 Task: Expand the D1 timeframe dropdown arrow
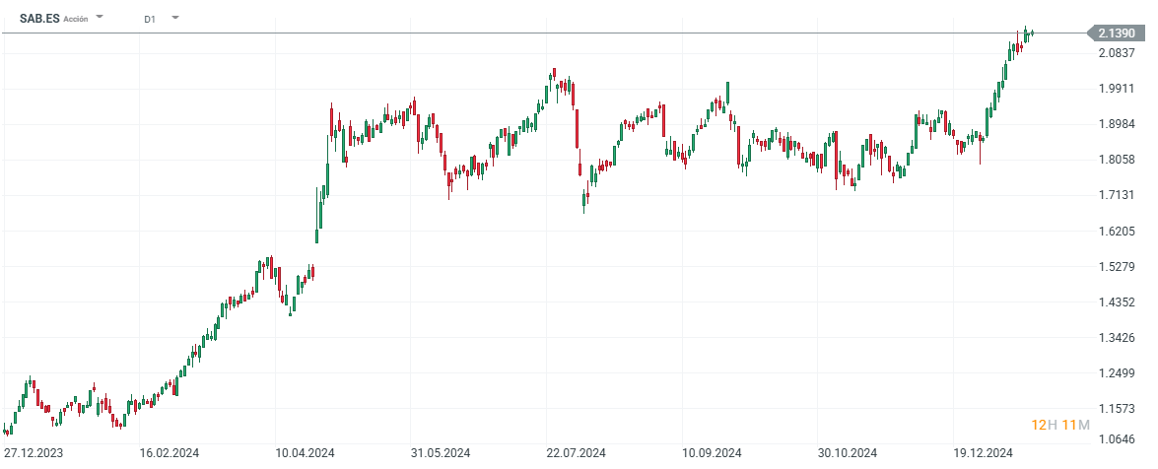click(x=174, y=18)
